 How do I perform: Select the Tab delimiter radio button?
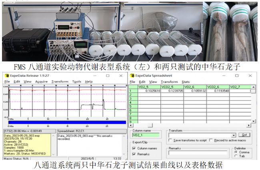coord(236,156)
